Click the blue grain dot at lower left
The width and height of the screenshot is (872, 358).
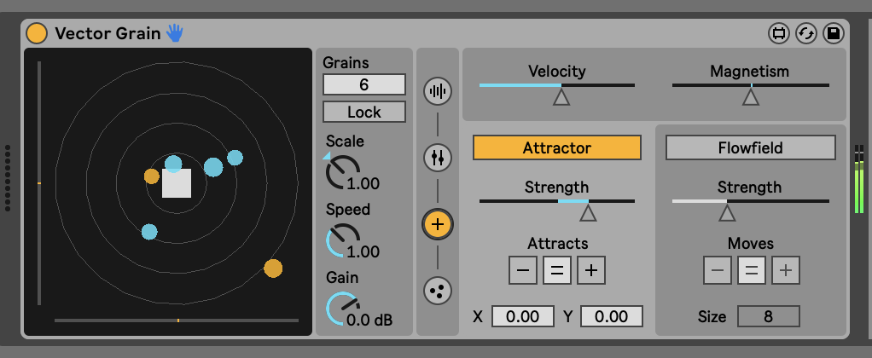coord(149,231)
